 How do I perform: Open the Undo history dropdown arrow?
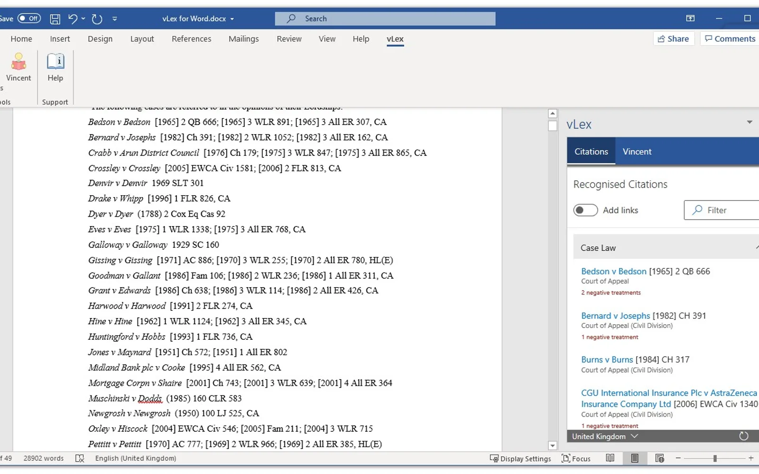tap(83, 19)
